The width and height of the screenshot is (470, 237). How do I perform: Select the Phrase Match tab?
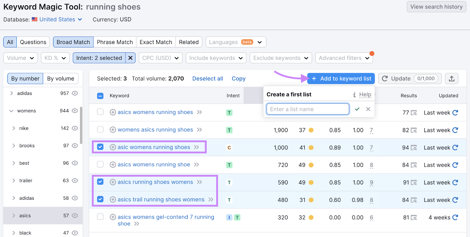(115, 42)
